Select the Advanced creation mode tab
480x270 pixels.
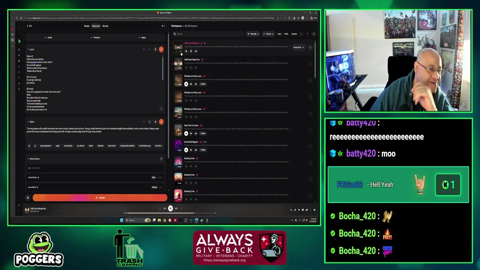[x=96, y=26]
